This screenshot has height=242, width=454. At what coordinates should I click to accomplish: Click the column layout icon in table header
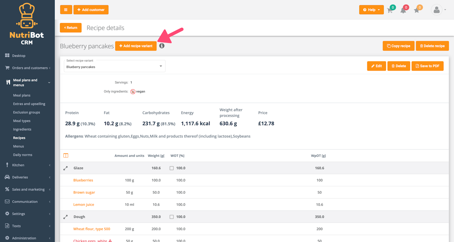(x=66, y=156)
